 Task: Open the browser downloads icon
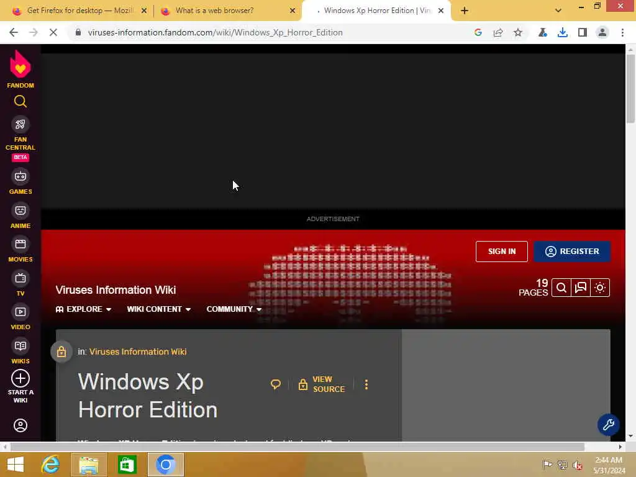563,32
